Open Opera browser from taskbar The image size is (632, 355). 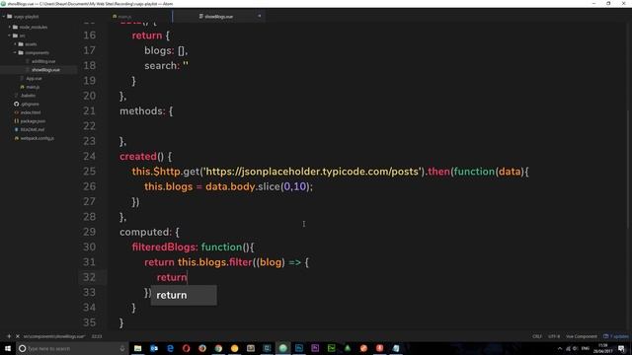click(x=187, y=348)
